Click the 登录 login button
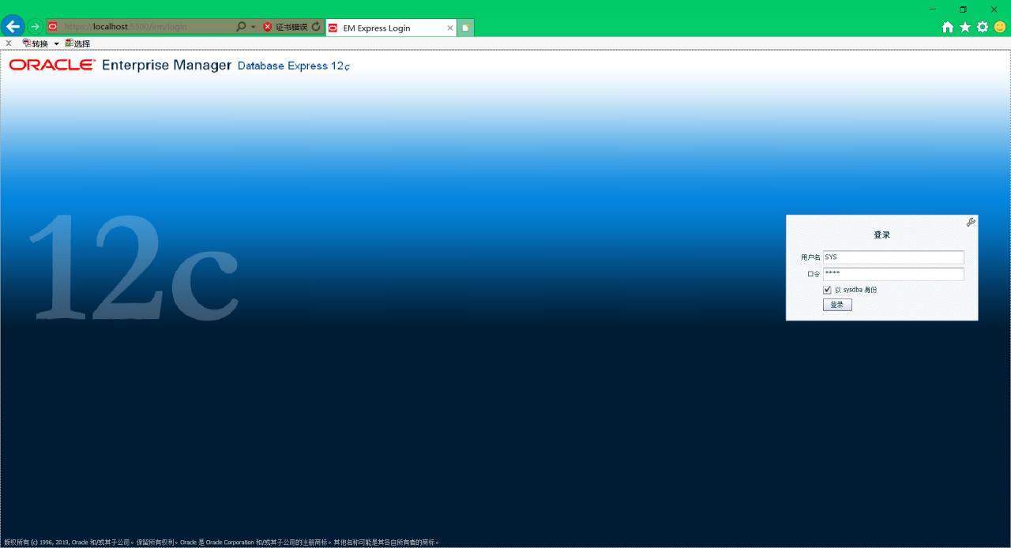 click(x=837, y=305)
